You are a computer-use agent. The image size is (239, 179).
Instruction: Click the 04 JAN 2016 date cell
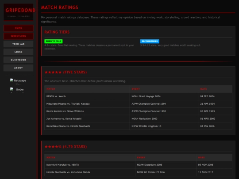(215, 126)
